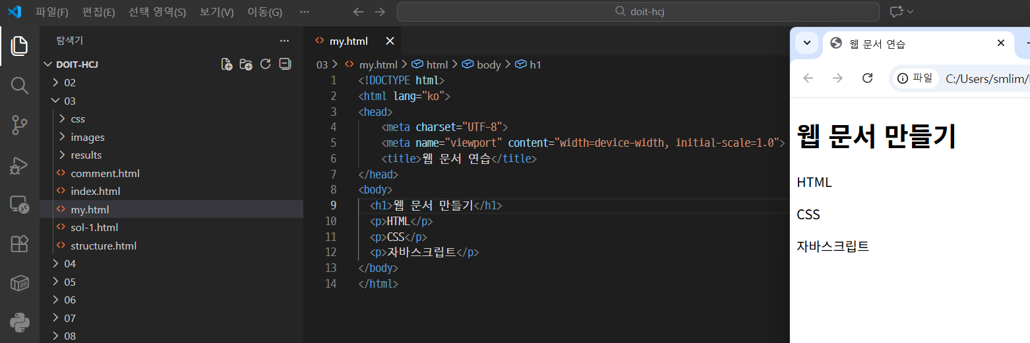Click the doit-hcj command center search box
This screenshot has height=343, width=1030.
point(638,12)
